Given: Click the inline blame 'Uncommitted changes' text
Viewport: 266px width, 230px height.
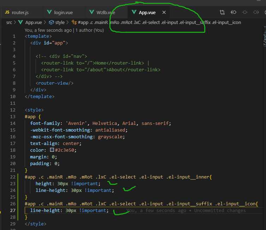Looking at the screenshot, I should pyautogui.click(x=220, y=211).
